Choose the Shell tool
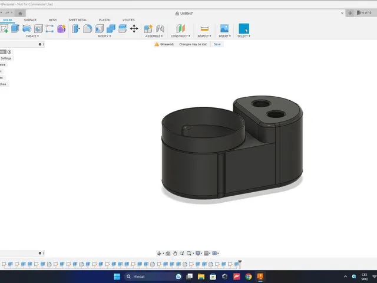Image resolution: width=377 pixels, height=283 pixels. 99,29
